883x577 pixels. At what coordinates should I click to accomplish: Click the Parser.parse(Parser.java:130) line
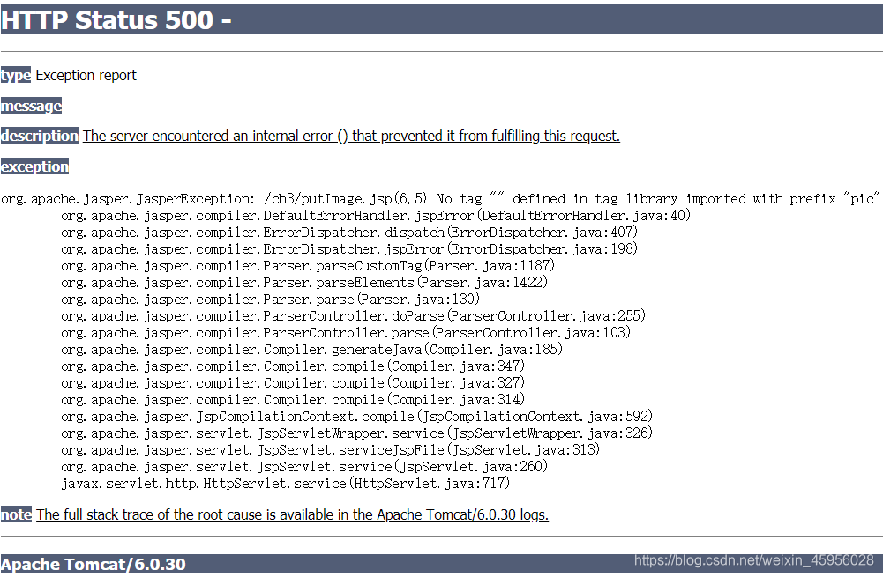point(270,300)
